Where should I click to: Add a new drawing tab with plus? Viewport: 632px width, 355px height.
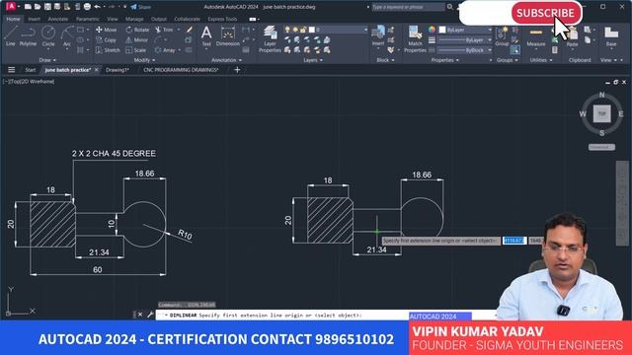(x=237, y=70)
